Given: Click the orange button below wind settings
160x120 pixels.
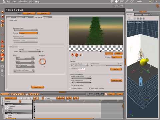Looking at the screenshot, I should [38, 87].
